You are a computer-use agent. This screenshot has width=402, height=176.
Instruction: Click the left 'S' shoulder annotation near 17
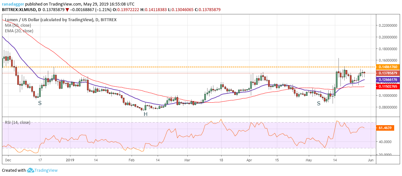point(40,103)
